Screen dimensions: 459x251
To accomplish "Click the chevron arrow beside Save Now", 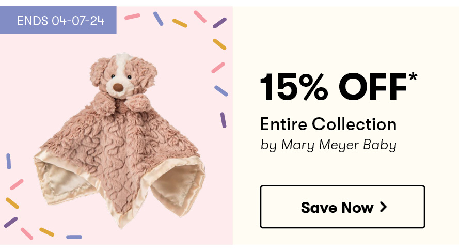I will (x=383, y=207).
